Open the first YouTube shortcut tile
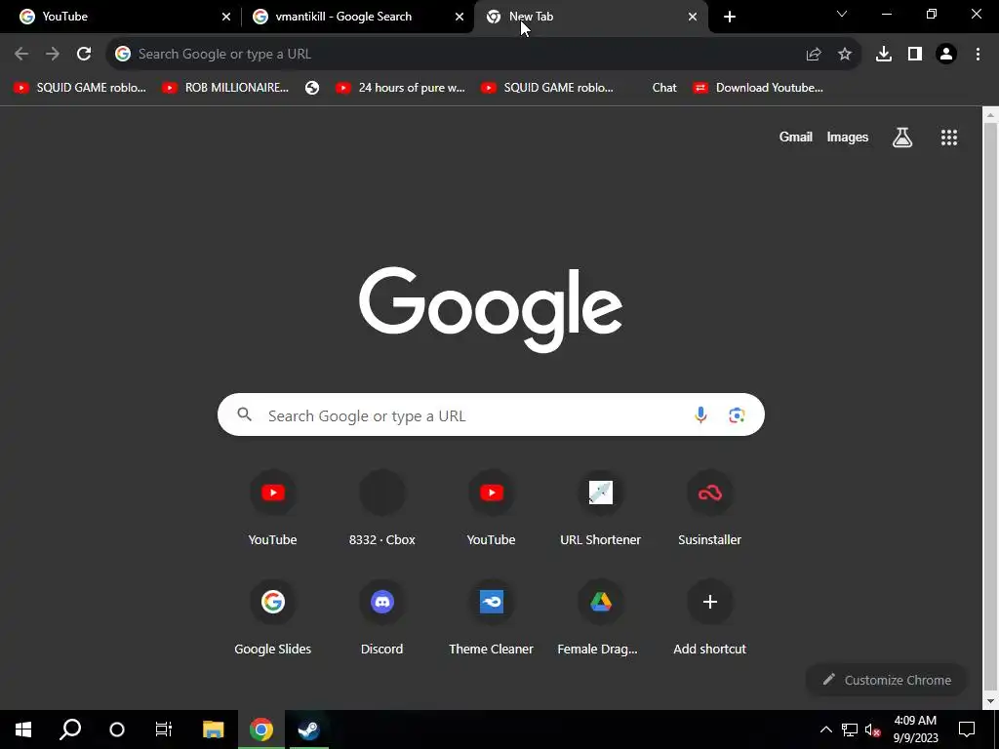Screen dimensions: 999x749 [273, 507]
